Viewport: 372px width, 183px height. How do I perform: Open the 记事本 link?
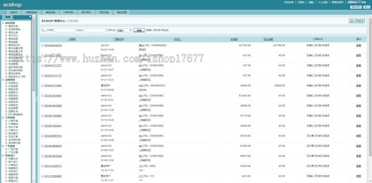point(301,2)
